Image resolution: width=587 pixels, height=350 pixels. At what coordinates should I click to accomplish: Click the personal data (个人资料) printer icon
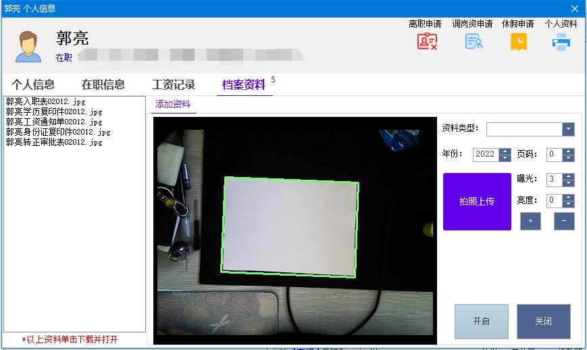(x=561, y=42)
